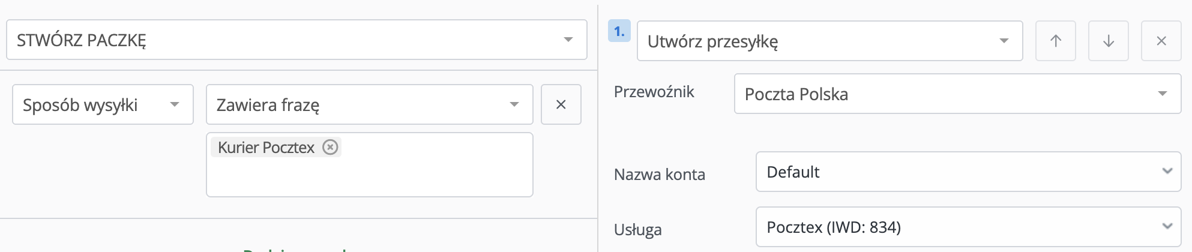This screenshot has width=1192, height=252.
Task: Click the chevron of the Pocztex service select
Action: pos(1167,226)
